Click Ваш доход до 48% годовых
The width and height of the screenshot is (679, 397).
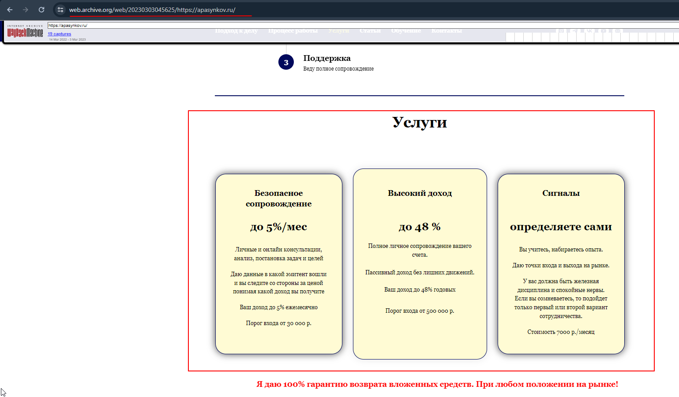420,290
